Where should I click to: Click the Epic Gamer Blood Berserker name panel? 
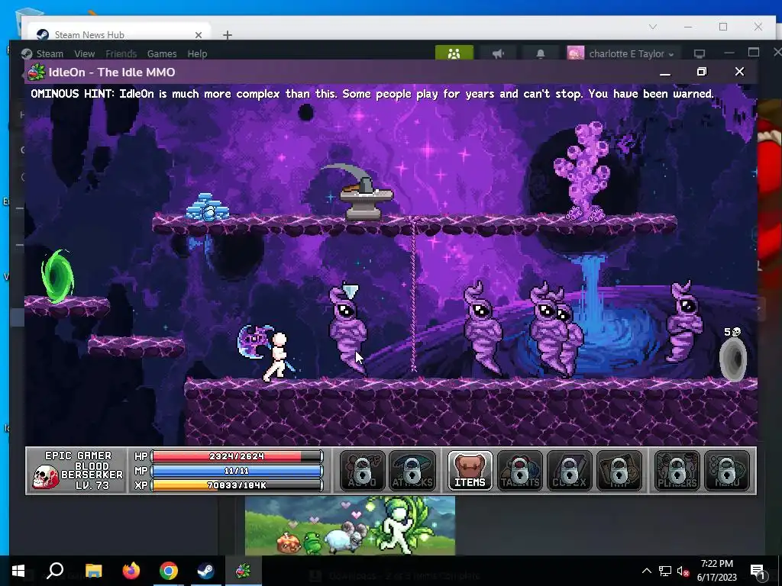[77, 470]
